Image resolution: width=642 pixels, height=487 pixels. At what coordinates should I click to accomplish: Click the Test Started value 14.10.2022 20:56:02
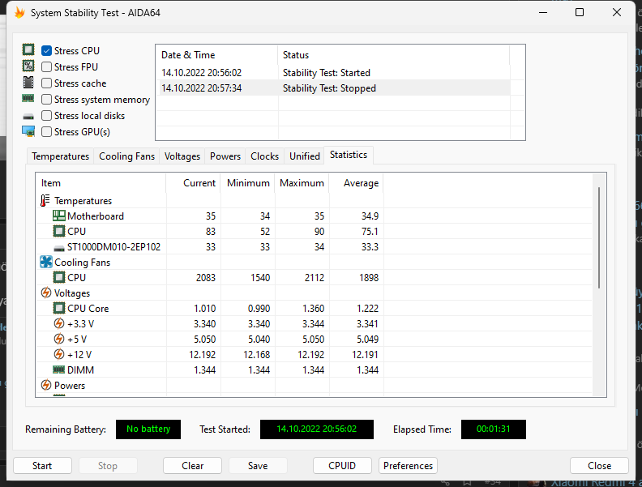pyautogui.click(x=317, y=429)
